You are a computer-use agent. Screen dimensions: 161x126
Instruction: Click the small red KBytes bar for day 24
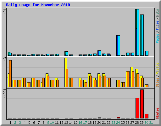click(x=118, y=118)
